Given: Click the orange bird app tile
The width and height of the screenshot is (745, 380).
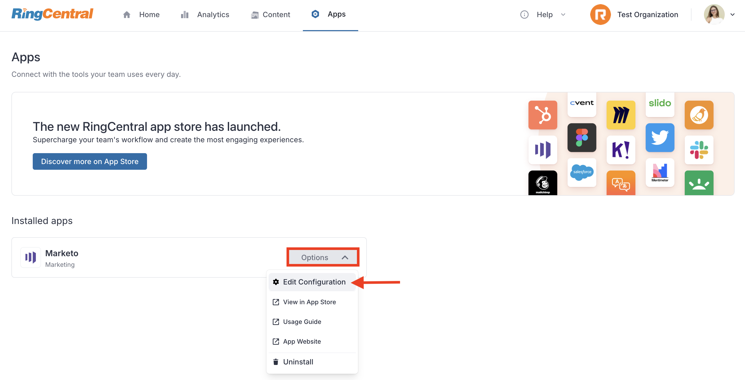Looking at the screenshot, I should click(x=699, y=115).
